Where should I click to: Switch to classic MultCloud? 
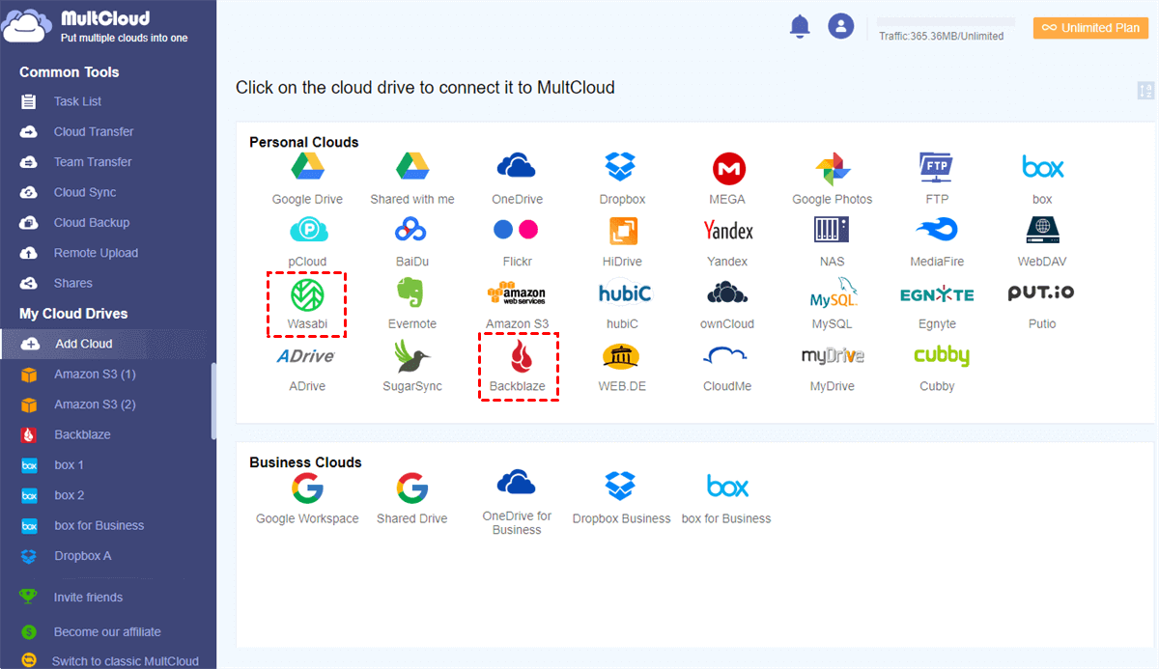(126, 661)
